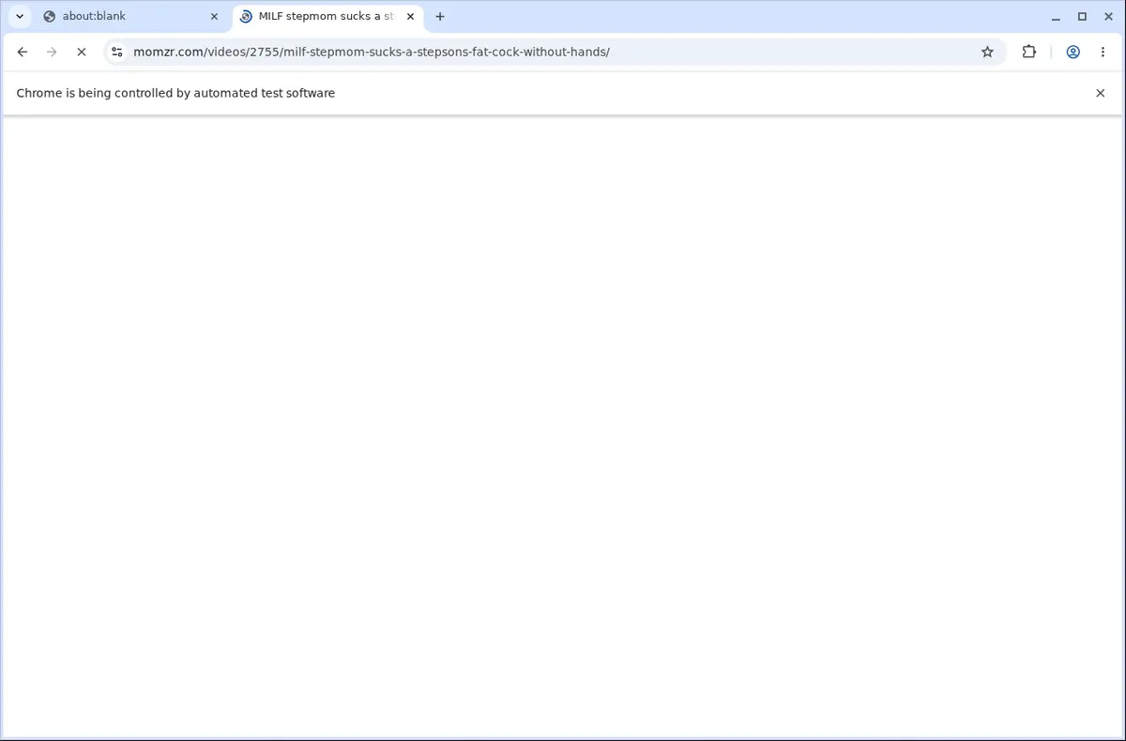Close the Chrome window

pyautogui.click(x=1107, y=16)
